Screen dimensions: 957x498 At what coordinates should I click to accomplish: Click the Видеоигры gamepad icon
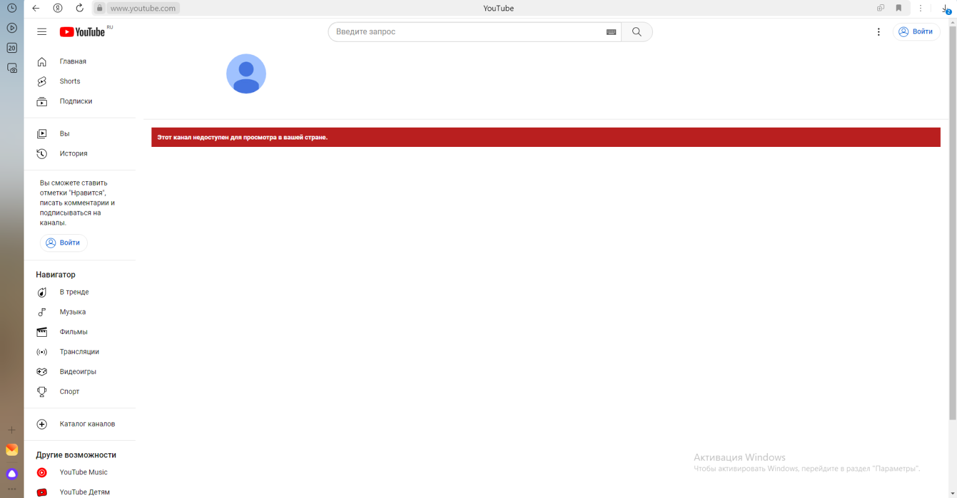coord(42,372)
